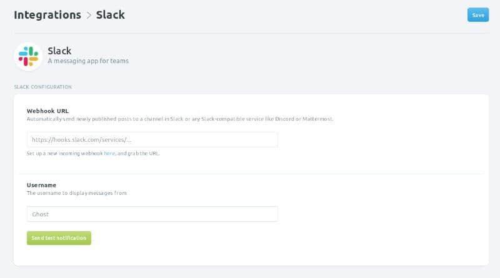The height and width of the screenshot is (278, 500).
Task: Click the header divider line below the title
Action: click(x=250, y=33)
